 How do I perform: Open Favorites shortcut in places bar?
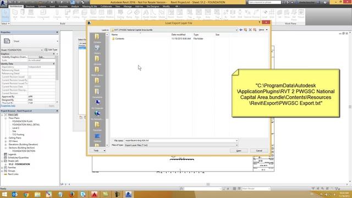pyautogui.click(x=97, y=126)
